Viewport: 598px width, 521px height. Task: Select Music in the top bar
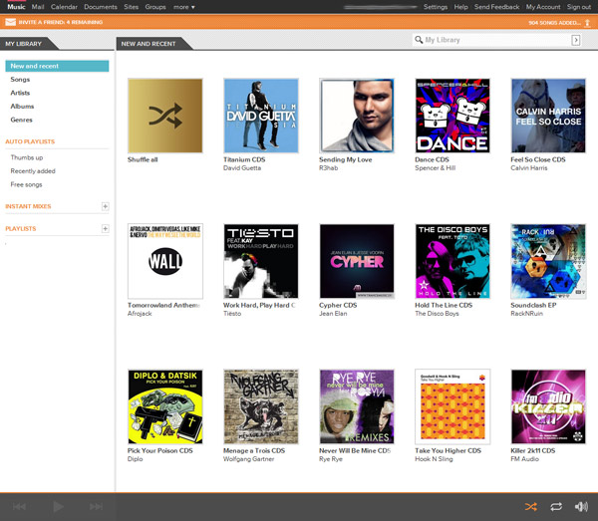[x=16, y=7]
